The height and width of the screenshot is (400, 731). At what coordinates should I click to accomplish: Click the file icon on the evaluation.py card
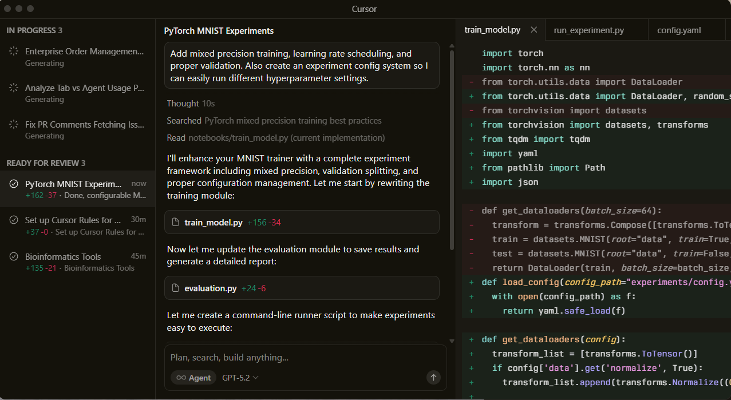[x=176, y=288]
